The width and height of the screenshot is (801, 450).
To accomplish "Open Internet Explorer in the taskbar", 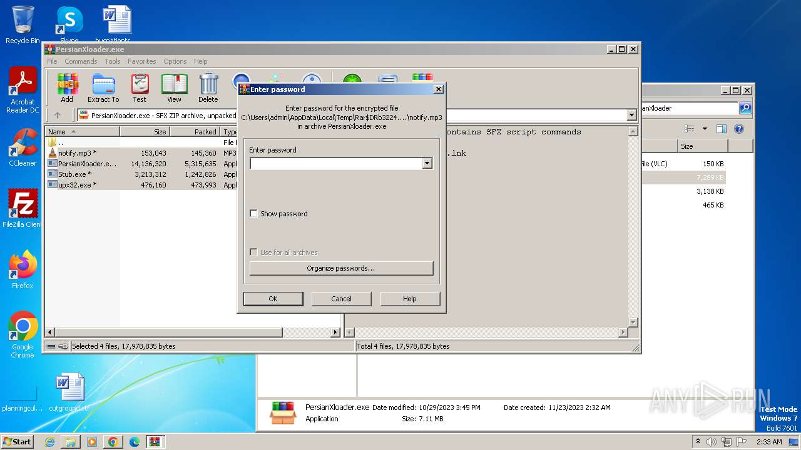I will click(x=49, y=442).
